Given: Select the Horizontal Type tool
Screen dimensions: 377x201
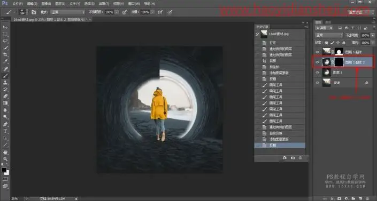Looking at the screenshot, I should pyautogui.click(x=5, y=131).
